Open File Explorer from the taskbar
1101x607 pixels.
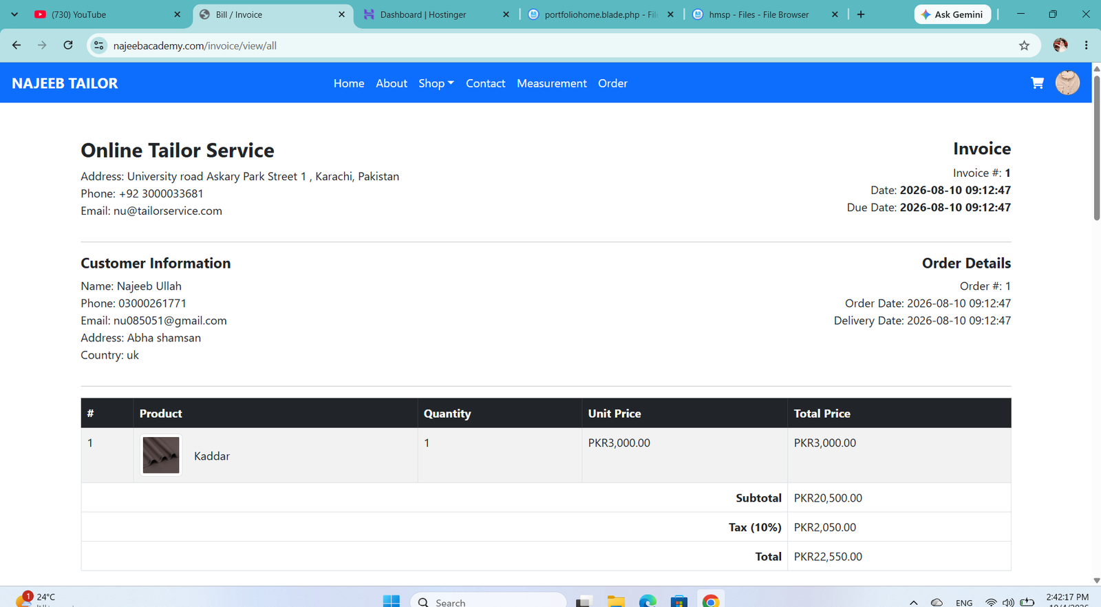click(x=615, y=601)
